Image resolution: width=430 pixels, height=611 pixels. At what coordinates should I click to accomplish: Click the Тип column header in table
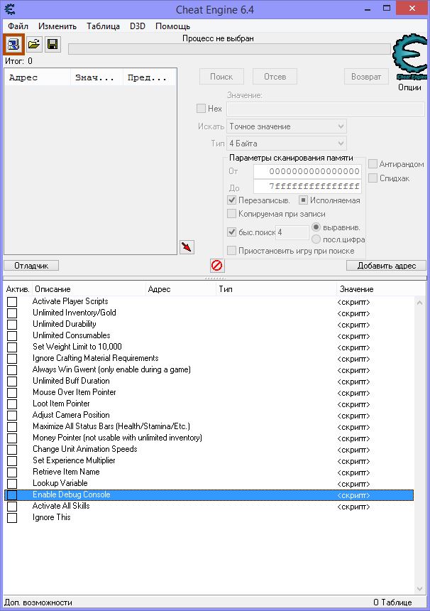276,289
